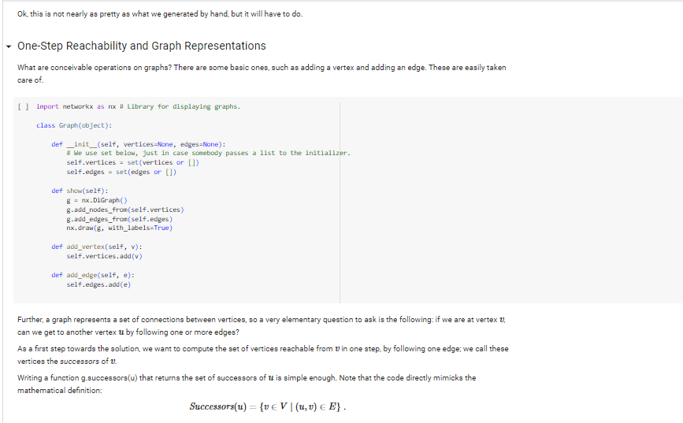683x423 pixels.
Task: Click the 'self.vertices.add(v)' line
Action: pos(105,256)
